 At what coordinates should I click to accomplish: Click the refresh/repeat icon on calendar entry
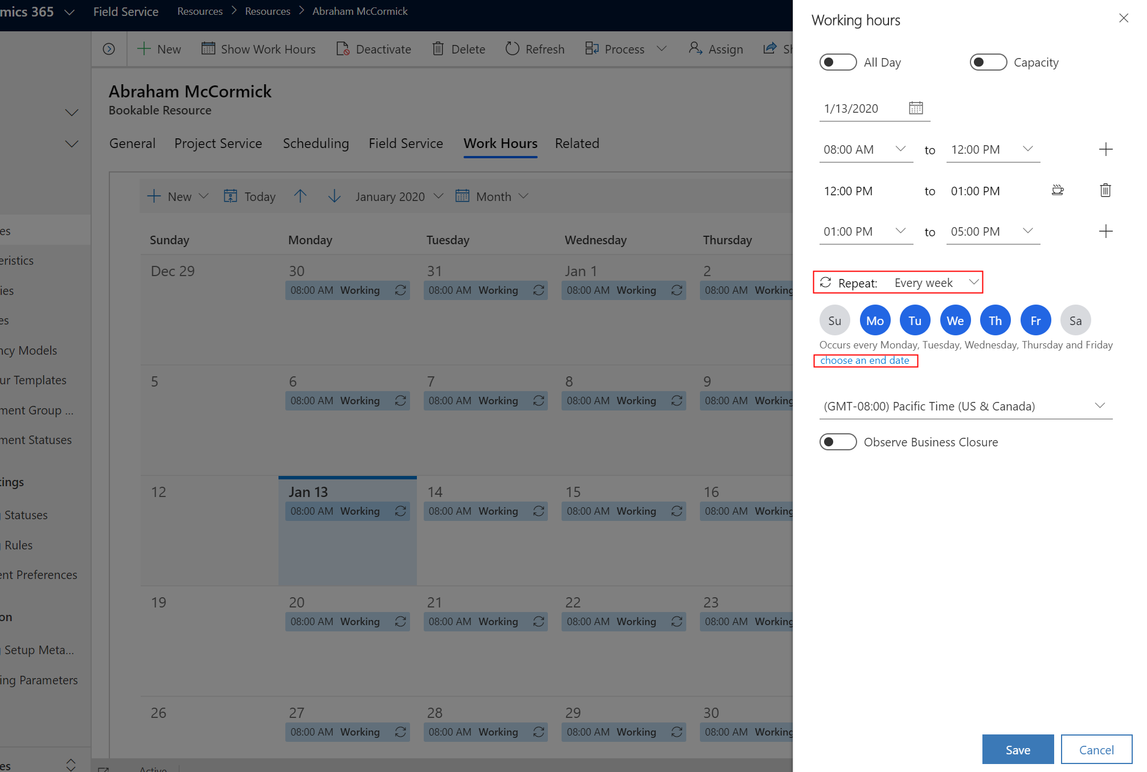pyautogui.click(x=401, y=511)
